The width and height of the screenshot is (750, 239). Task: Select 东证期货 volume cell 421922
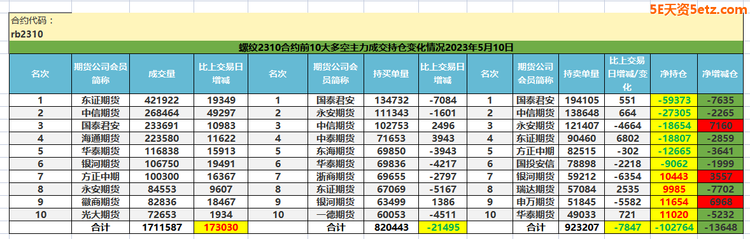(161, 100)
